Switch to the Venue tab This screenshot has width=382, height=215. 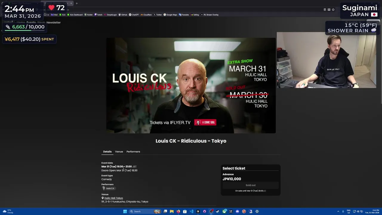(x=119, y=152)
